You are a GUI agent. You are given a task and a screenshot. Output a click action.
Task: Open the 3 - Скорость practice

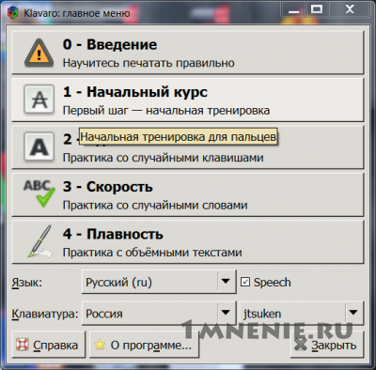[188, 194]
